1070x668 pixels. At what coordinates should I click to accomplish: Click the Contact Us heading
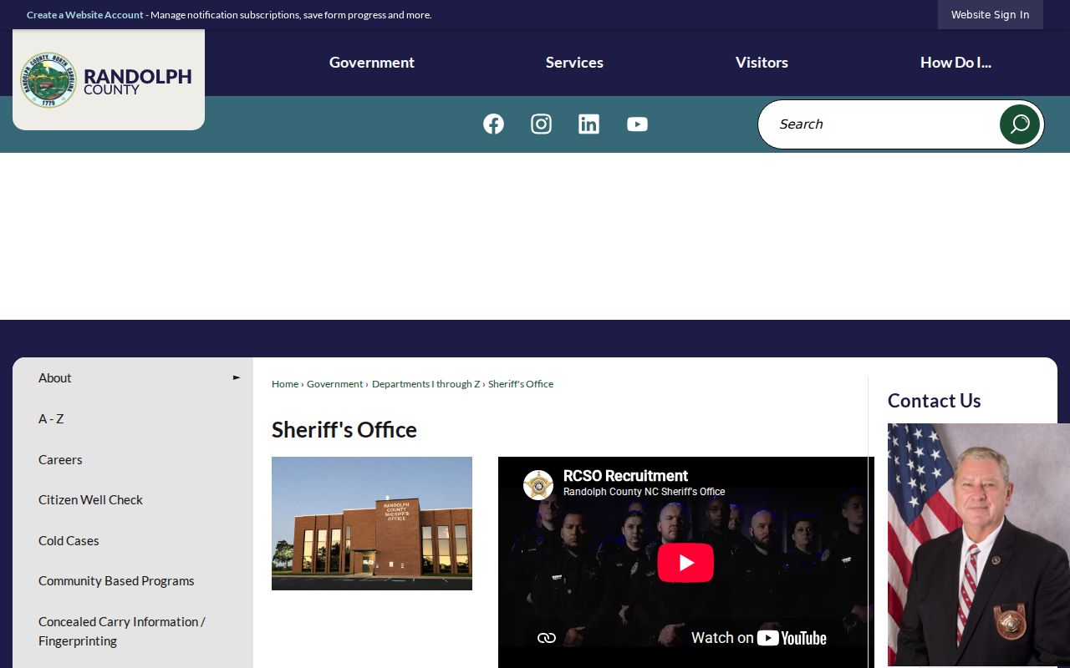tap(935, 401)
